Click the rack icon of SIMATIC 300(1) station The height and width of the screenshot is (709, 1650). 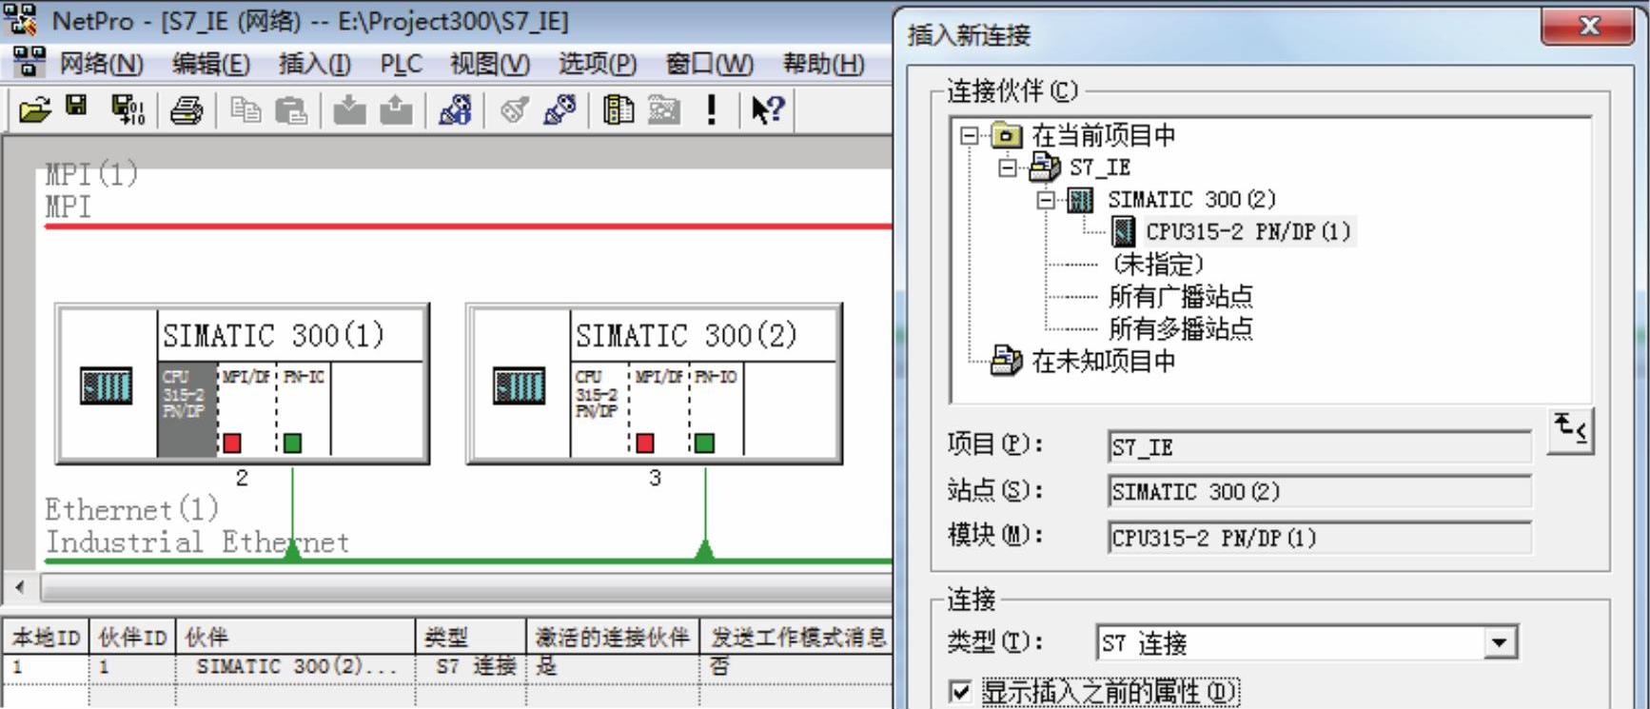pos(106,385)
